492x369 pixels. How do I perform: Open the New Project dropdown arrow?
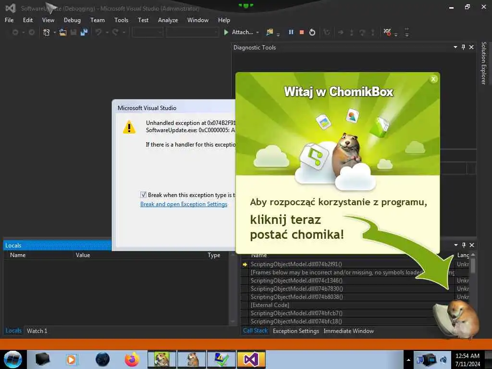click(x=55, y=32)
